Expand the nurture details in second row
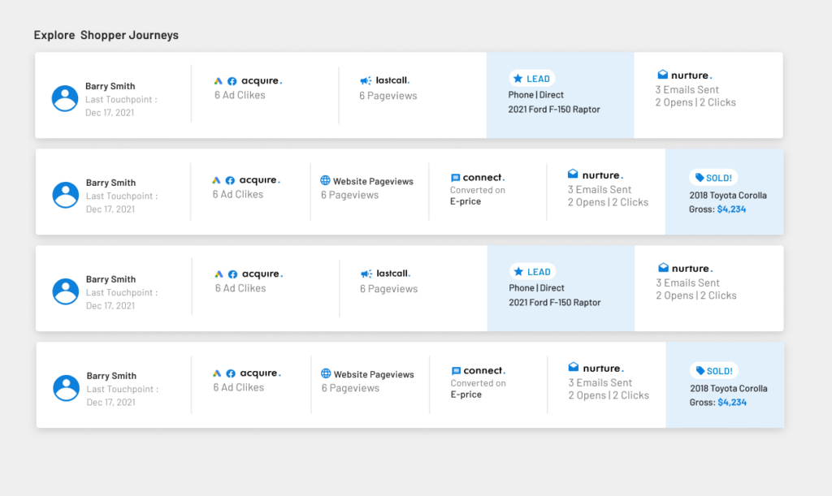This screenshot has height=496, width=832. pyautogui.click(x=607, y=192)
